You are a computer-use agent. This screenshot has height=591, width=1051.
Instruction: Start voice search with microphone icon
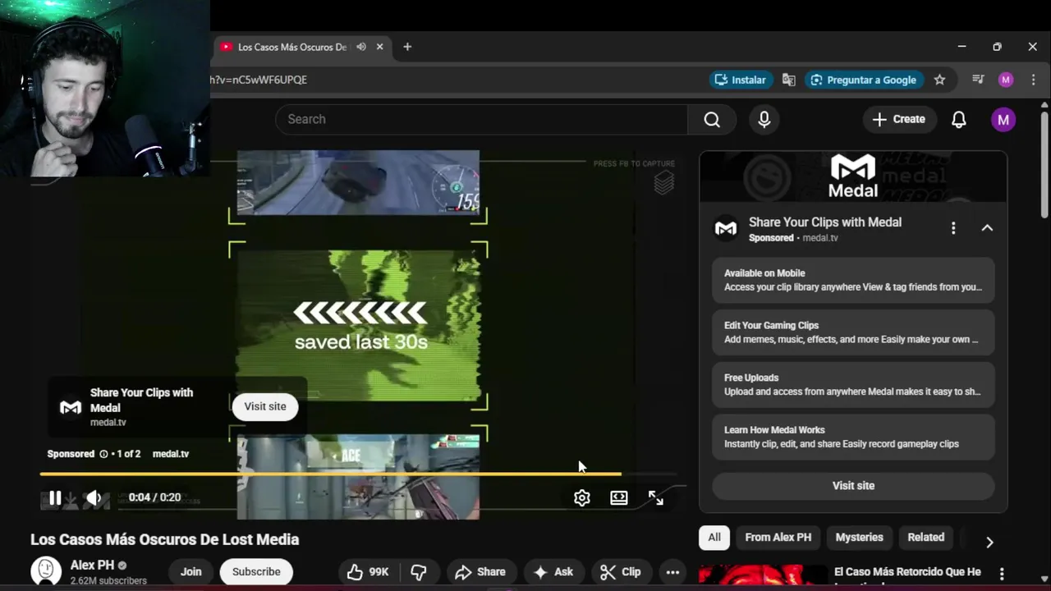764,120
